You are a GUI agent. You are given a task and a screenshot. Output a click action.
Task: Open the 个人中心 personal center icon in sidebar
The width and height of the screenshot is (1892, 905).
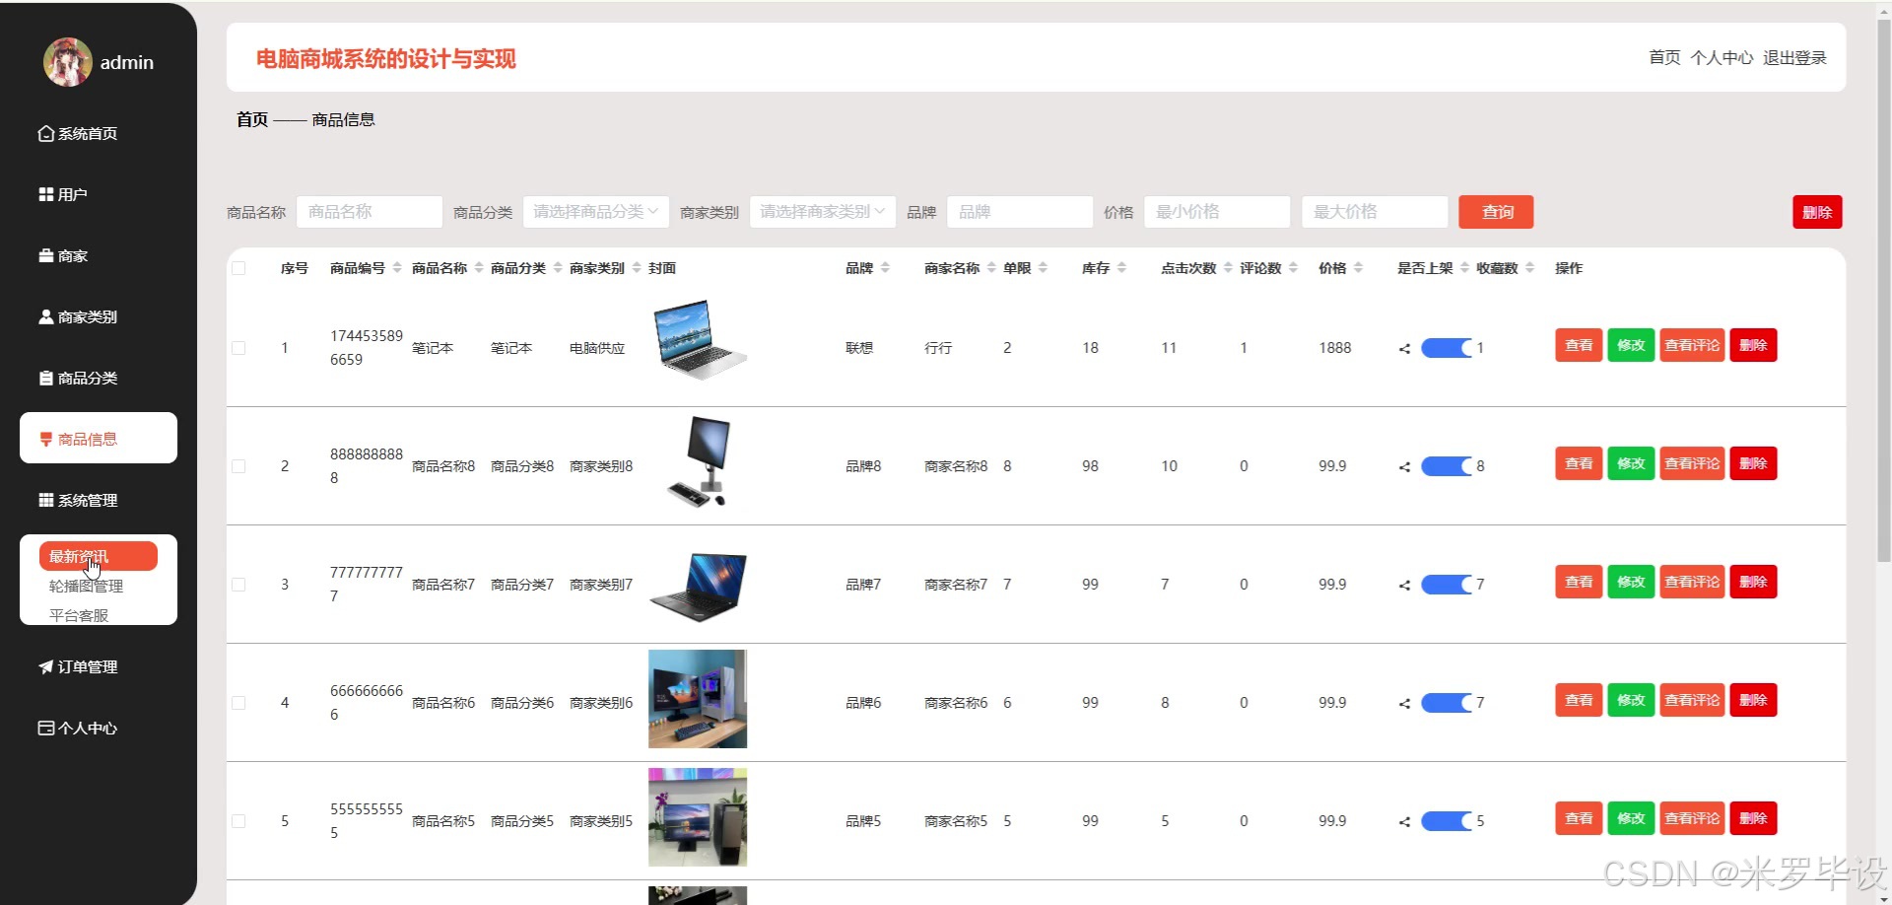(45, 728)
